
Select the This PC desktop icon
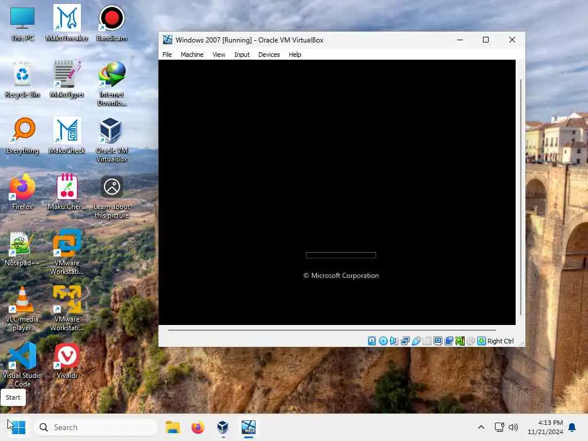pyautogui.click(x=22, y=24)
